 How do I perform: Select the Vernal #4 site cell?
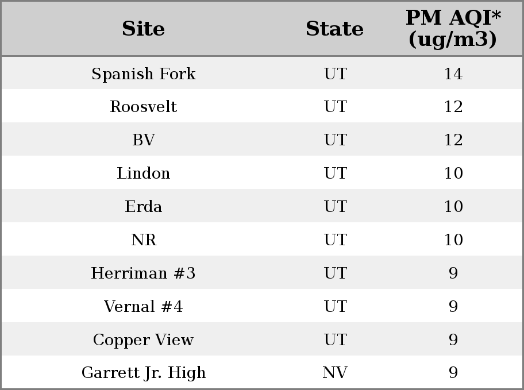(x=144, y=306)
